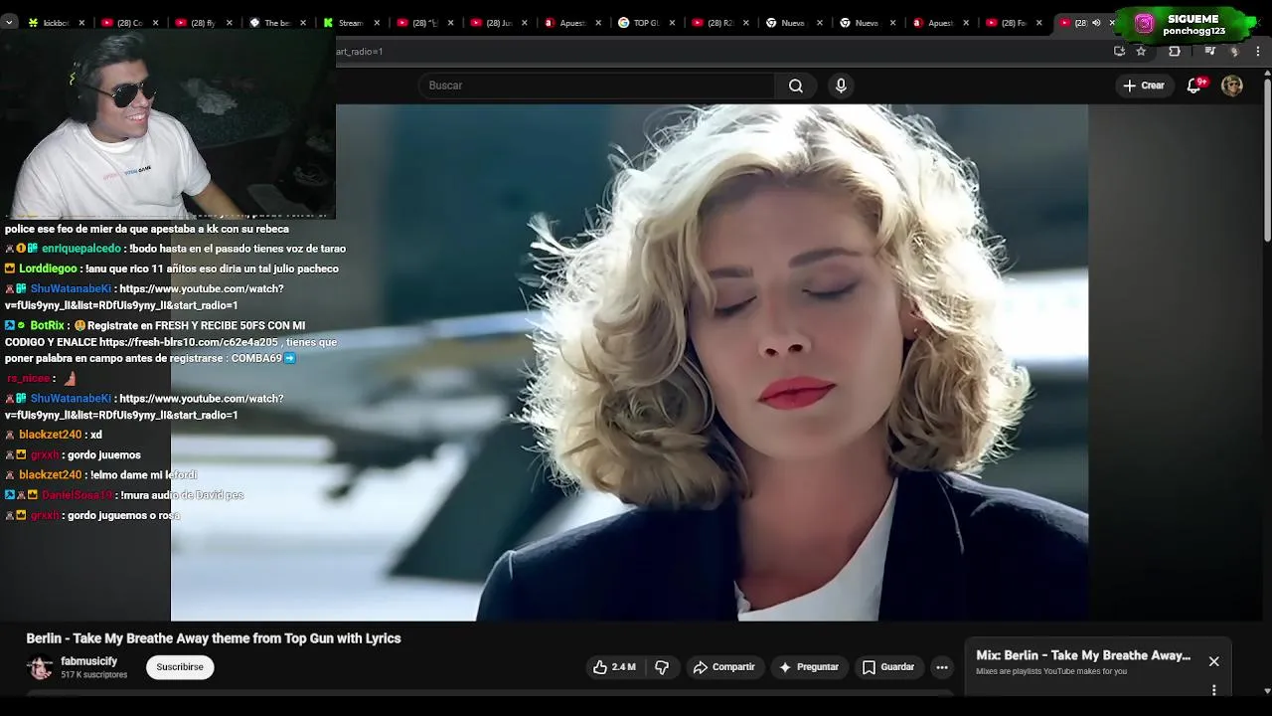Click the DanielSosa19 chat username
The image size is (1272, 716).
point(77,494)
